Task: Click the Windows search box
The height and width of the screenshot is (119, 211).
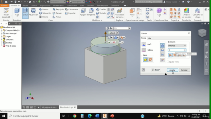Action: [34, 116]
